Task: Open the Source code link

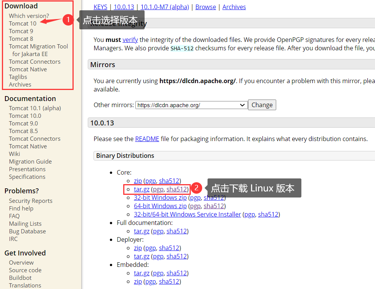Action: click(x=25, y=270)
